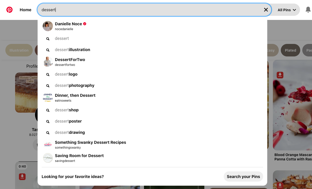Select 'dessert photography' suggestion

(x=152, y=86)
